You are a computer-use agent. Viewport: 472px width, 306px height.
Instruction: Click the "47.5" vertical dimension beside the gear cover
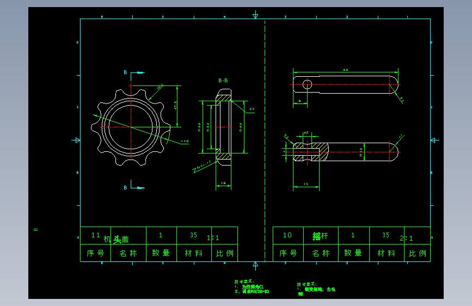(175, 106)
